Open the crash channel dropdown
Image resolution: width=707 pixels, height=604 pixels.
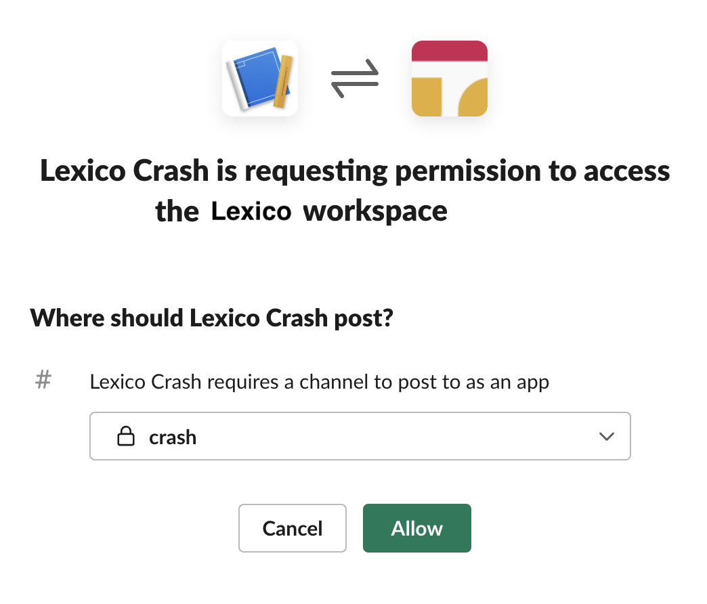pos(360,437)
